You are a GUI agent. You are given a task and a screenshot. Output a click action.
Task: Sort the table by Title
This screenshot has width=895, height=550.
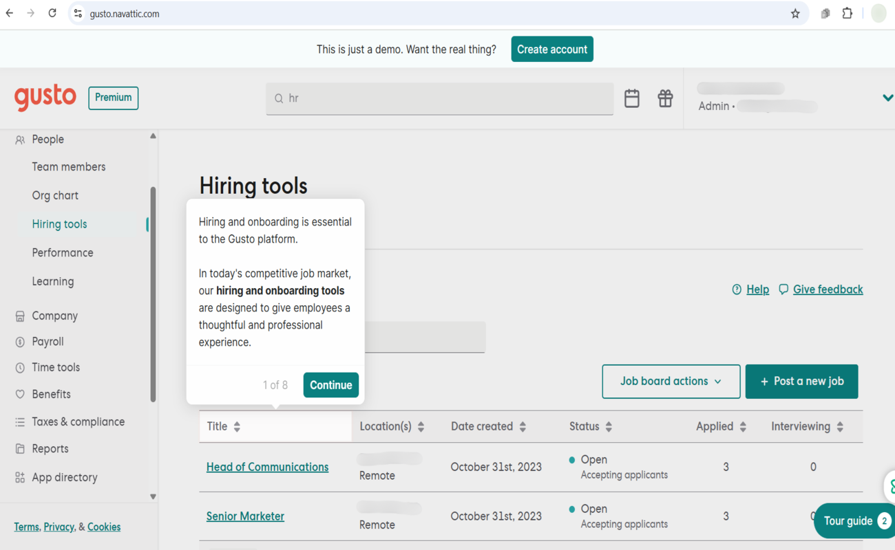pyautogui.click(x=237, y=427)
